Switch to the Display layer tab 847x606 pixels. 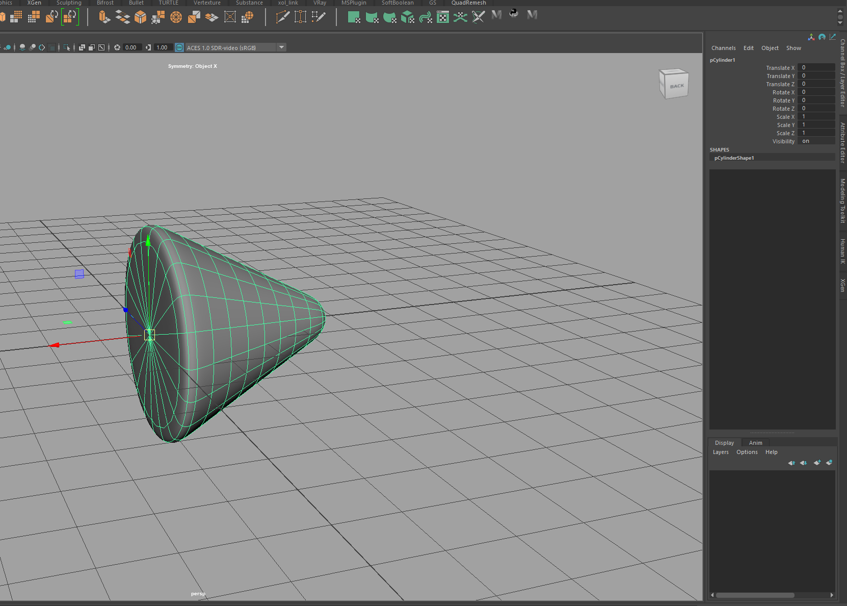coord(724,443)
